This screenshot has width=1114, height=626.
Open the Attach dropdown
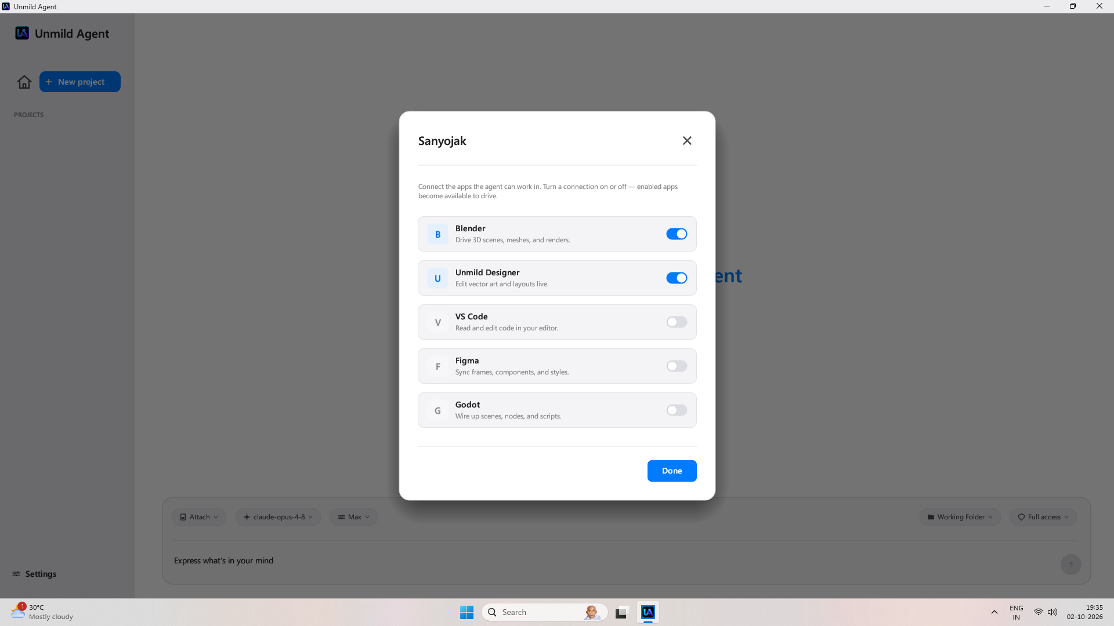(199, 517)
